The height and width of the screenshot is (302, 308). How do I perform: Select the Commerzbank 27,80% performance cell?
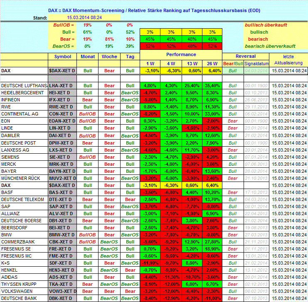point(212,242)
